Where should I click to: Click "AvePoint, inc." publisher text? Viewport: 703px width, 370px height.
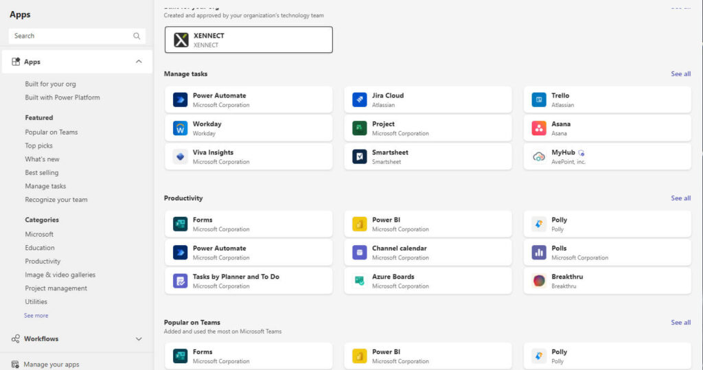point(568,162)
